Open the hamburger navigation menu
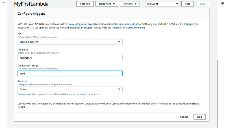The width and height of the screenshot is (226, 128). tap(4, 3)
